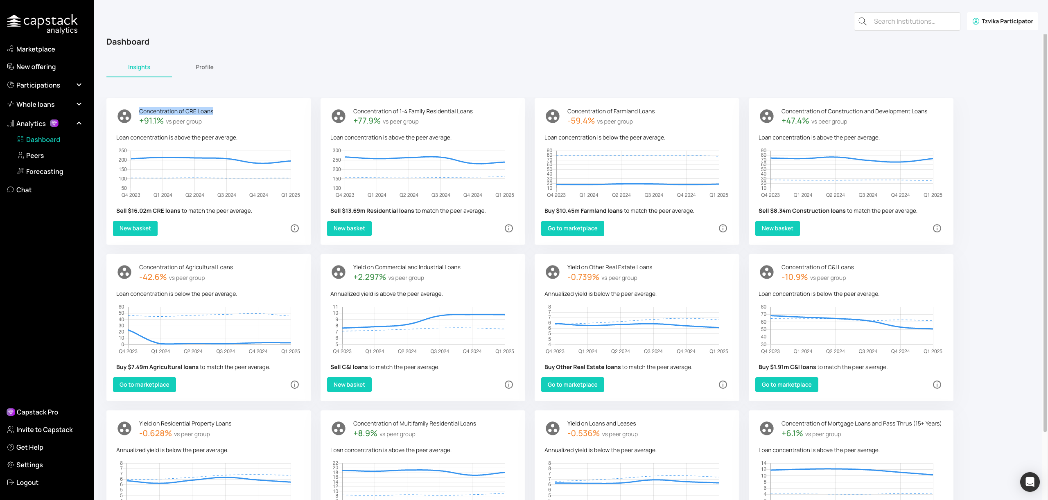Open info icon on Agricultural Loans card

click(x=295, y=385)
